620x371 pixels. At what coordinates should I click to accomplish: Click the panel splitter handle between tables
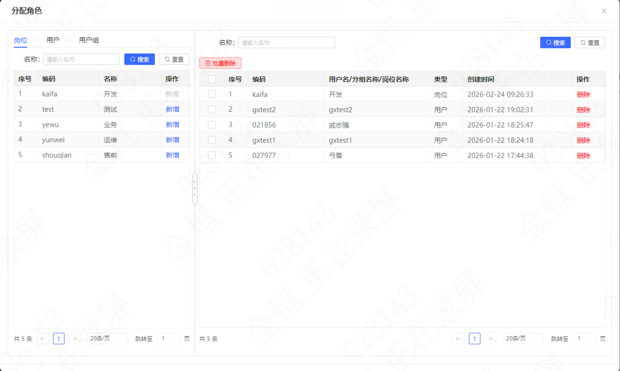[195, 189]
